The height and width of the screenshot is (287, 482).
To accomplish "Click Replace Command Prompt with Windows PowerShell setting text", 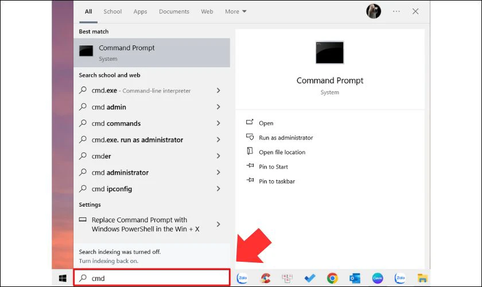I will 145,224.
